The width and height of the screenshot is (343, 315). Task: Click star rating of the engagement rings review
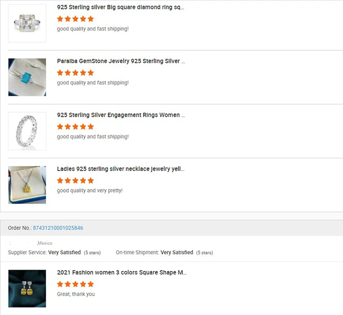coord(76,127)
